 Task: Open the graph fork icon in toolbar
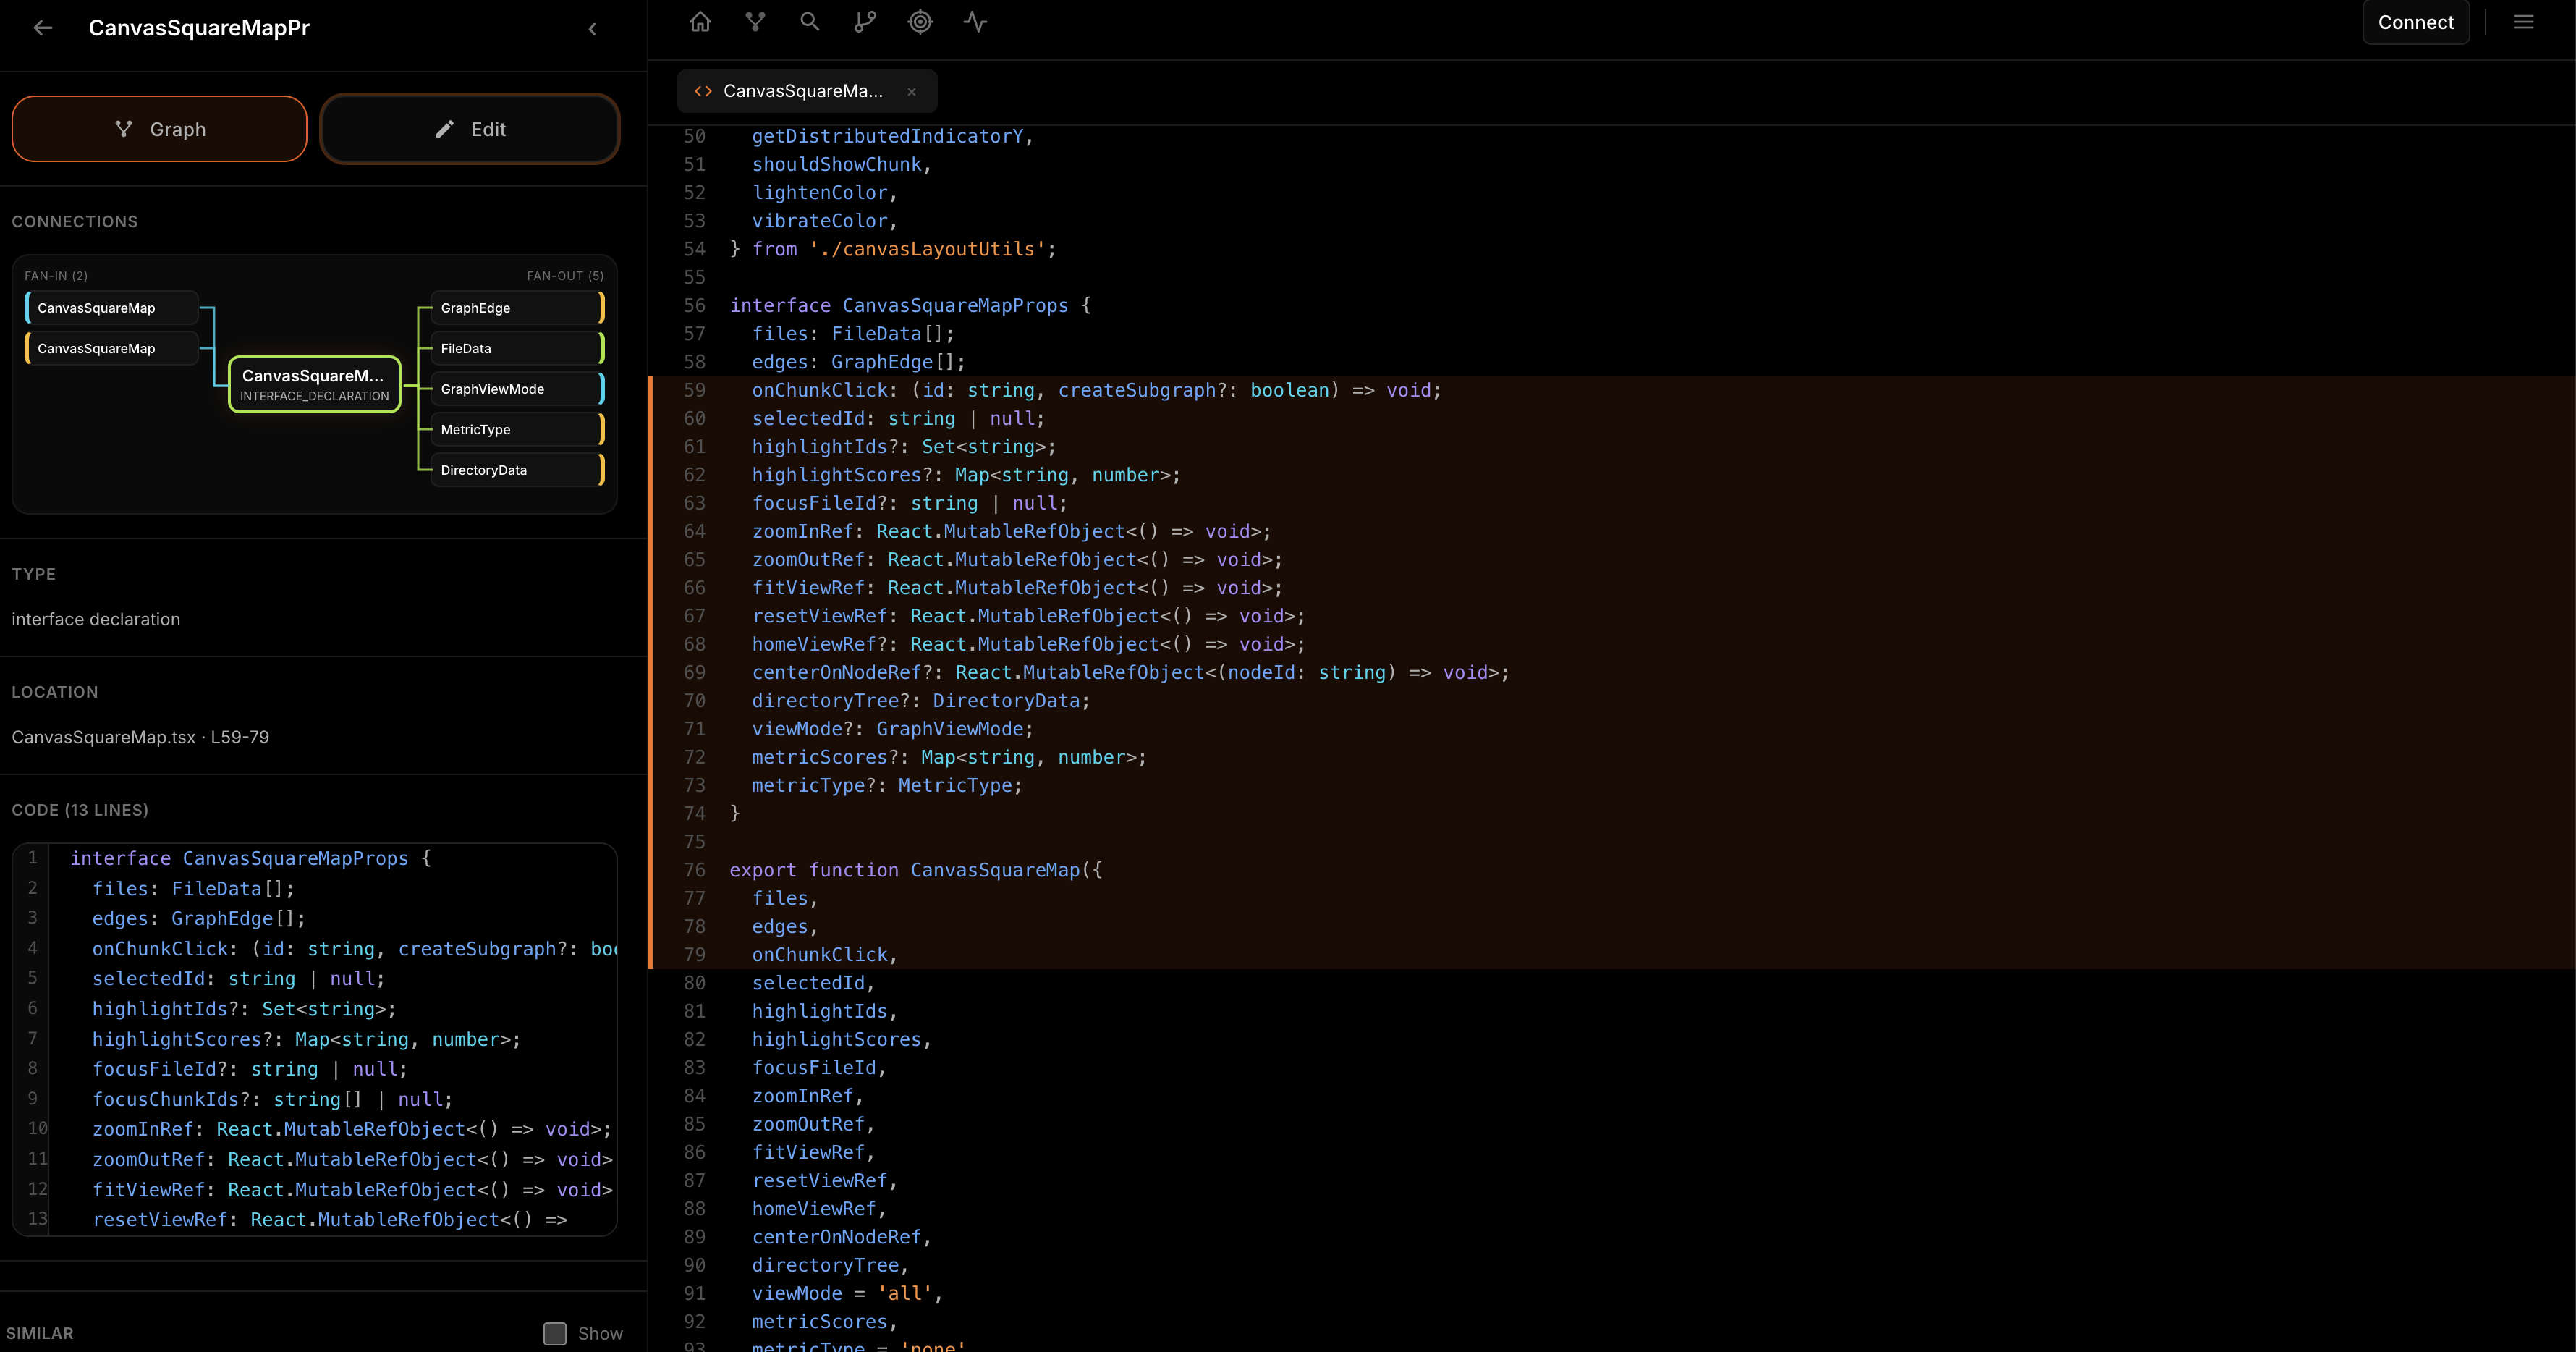coord(755,22)
